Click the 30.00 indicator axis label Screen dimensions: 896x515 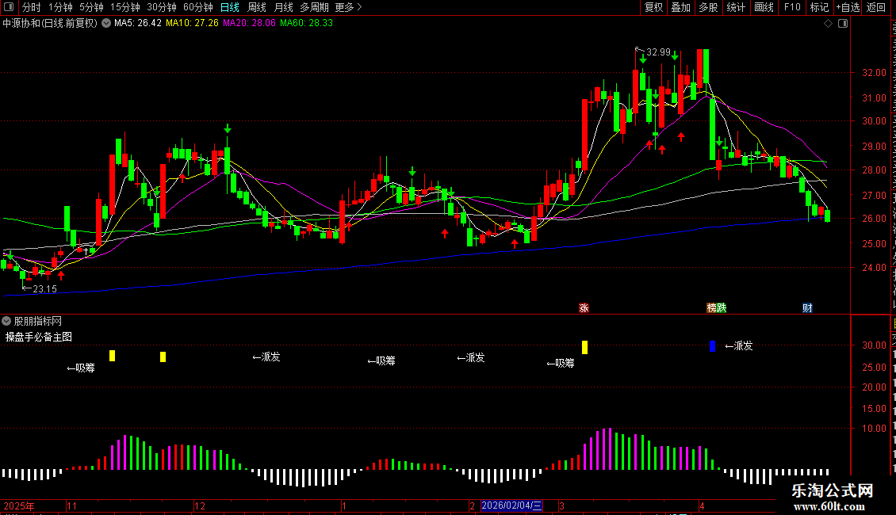[875, 345]
